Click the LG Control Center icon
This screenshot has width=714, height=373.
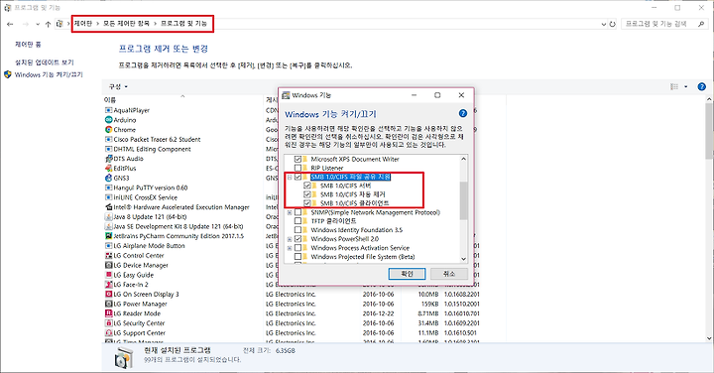108,256
